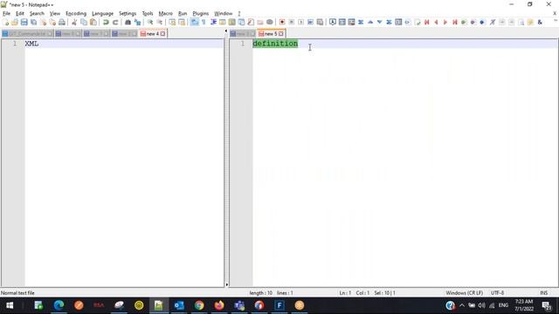
Task: Click the length : 10 status text
Action: [x=260, y=293]
